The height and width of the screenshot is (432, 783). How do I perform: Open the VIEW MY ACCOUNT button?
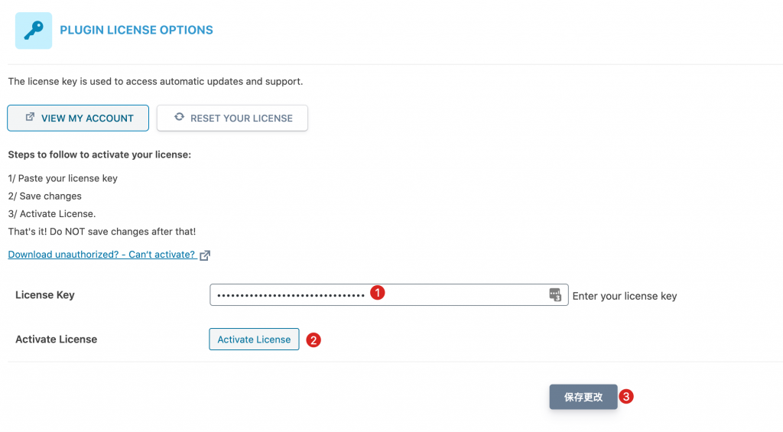pos(79,119)
